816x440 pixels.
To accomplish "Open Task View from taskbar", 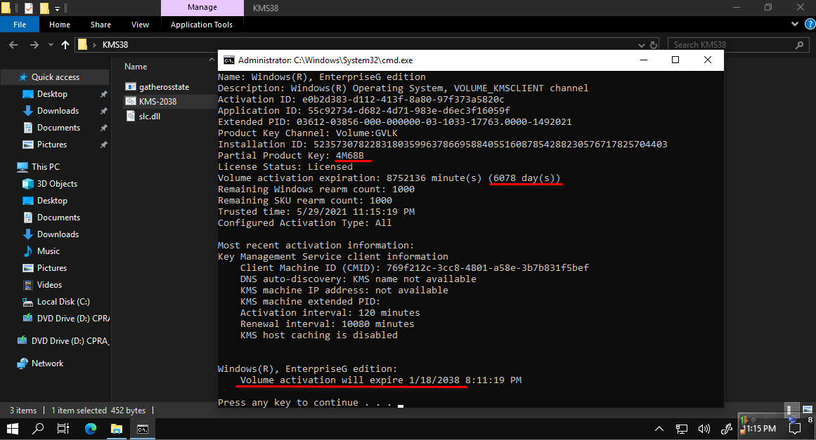I will point(63,429).
